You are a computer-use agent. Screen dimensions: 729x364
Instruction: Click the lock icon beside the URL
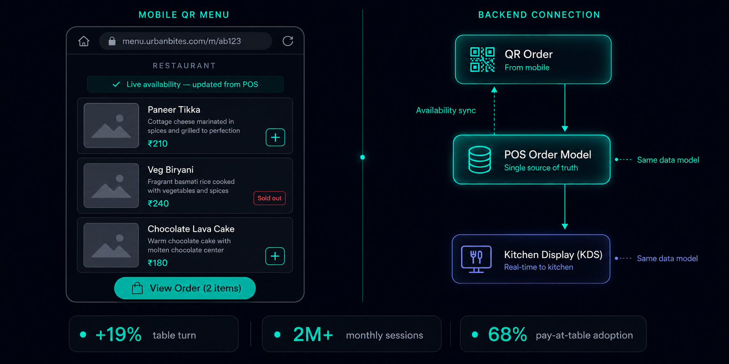[x=112, y=41]
